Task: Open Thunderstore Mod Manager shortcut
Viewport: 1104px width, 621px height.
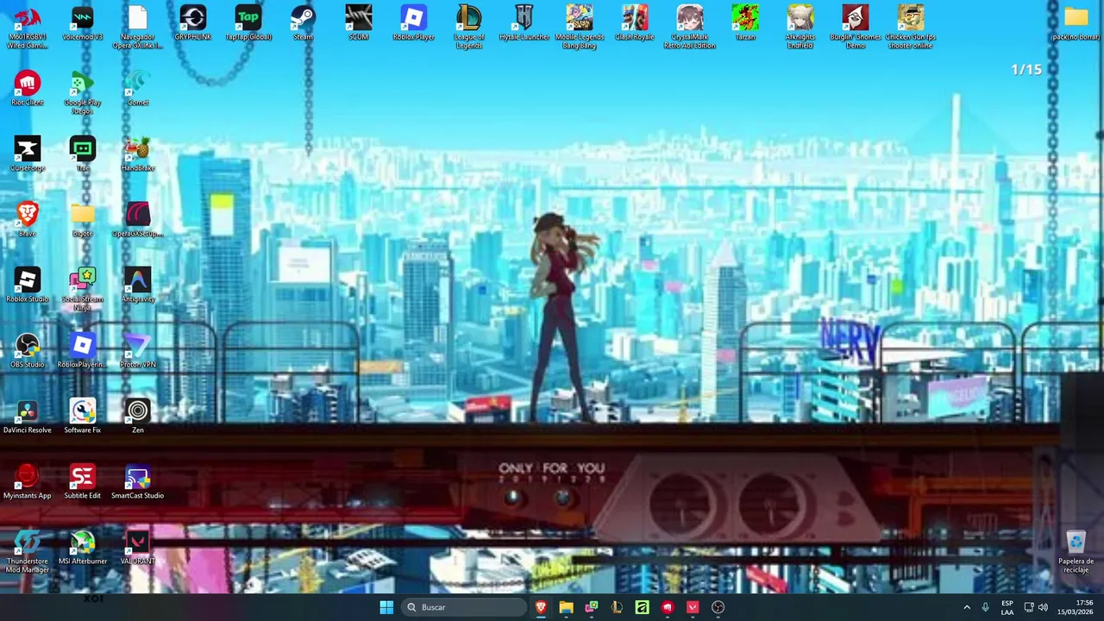Action: 28,551
